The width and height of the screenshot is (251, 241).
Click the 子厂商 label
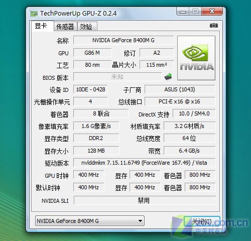coord(132,90)
